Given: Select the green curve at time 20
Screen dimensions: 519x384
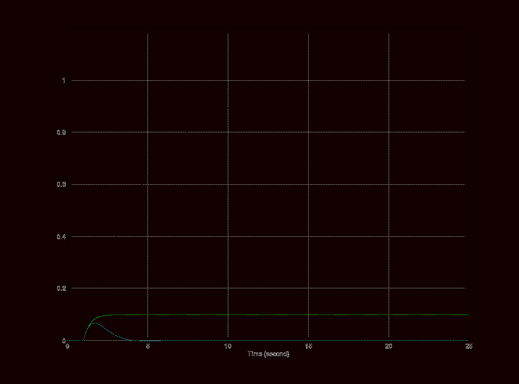Looking at the screenshot, I should 389,315.
